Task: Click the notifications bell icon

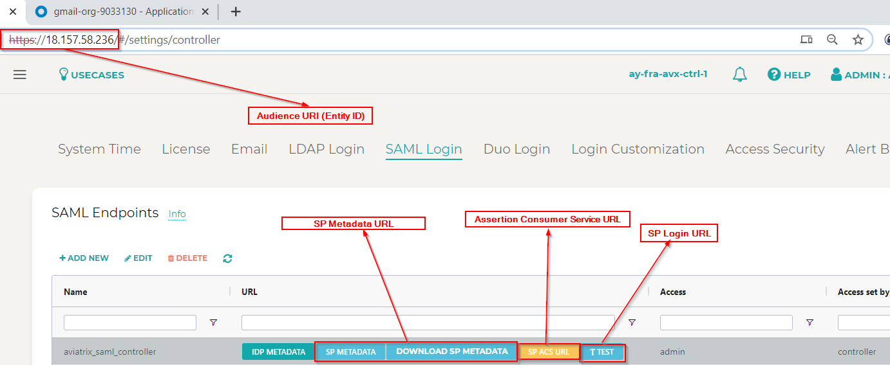Action: (740, 75)
